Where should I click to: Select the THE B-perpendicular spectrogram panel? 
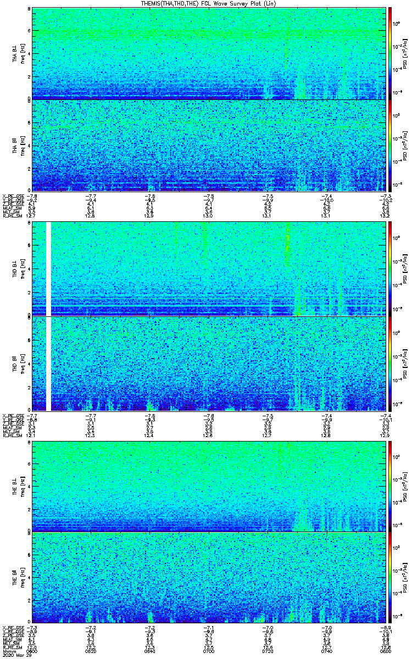208,485
